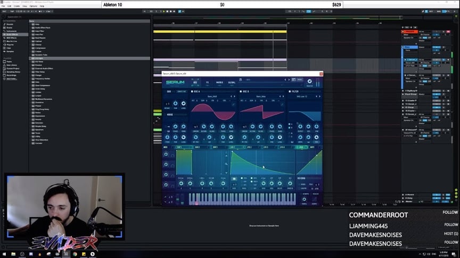Image resolution: width=460 pixels, height=258 pixels.
Task: Open the Current Project place
Action: [x=13, y=68]
